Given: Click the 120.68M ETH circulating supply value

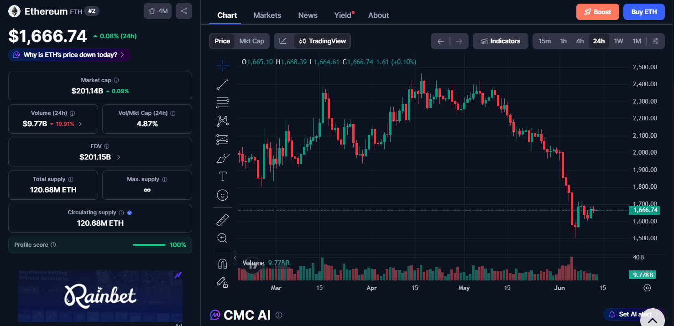Looking at the screenshot, I should [100, 223].
